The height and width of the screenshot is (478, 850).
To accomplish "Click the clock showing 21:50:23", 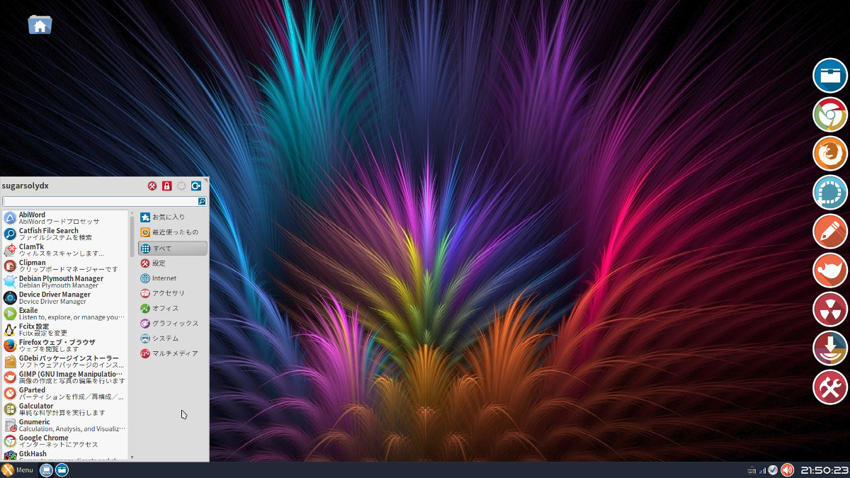I will (x=824, y=470).
